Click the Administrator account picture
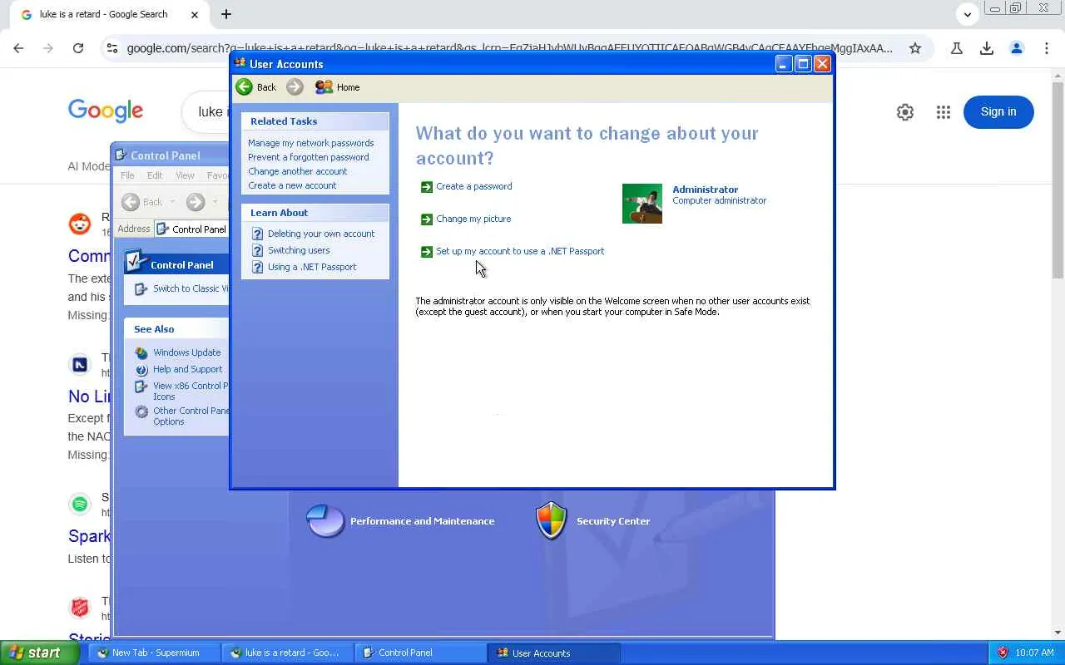 click(x=642, y=204)
